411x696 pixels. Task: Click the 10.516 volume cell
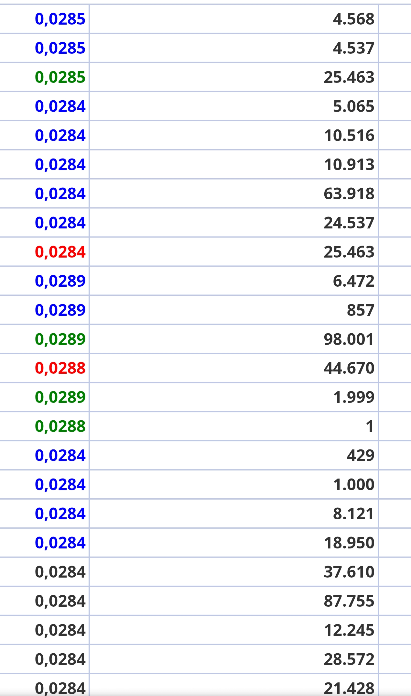234,135
